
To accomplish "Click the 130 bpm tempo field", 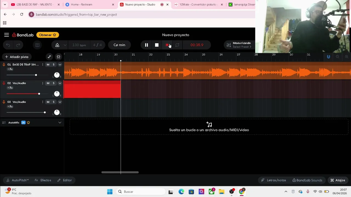I will [79, 45].
